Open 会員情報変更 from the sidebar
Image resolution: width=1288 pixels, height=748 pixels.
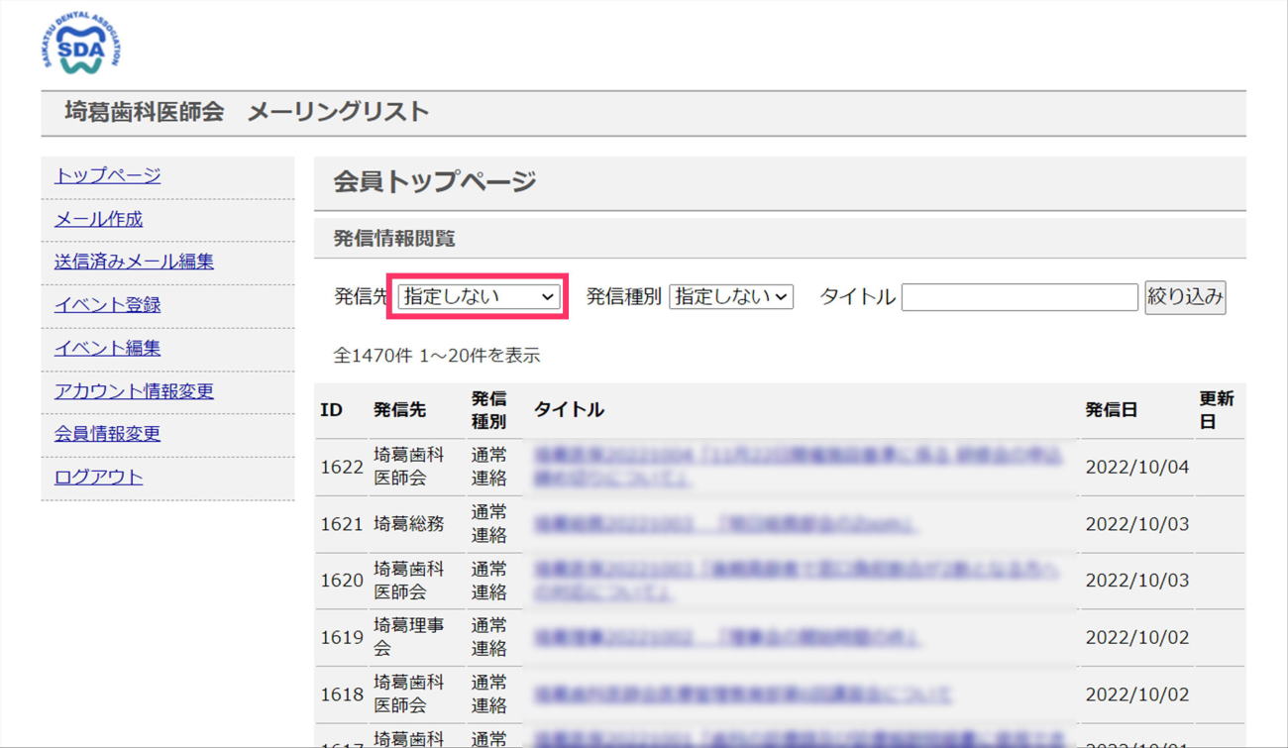tap(107, 434)
